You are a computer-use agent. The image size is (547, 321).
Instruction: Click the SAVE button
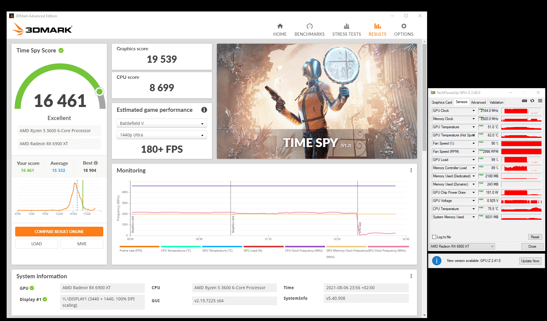(x=82, y=244)
